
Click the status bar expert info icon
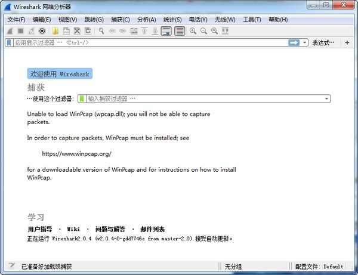click(11, 265)
